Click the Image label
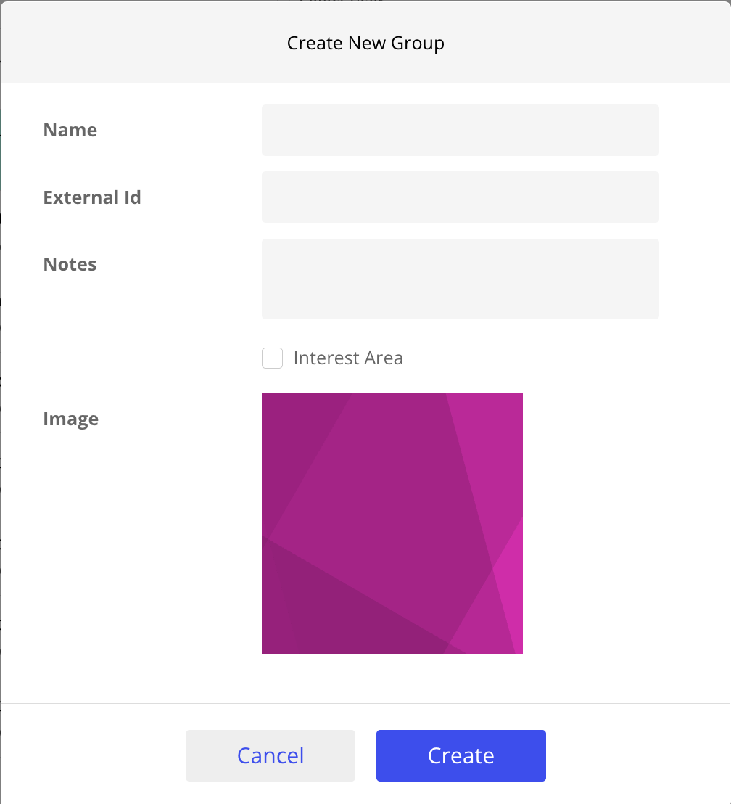The image size is (731, 804). (x=71, y=419)
